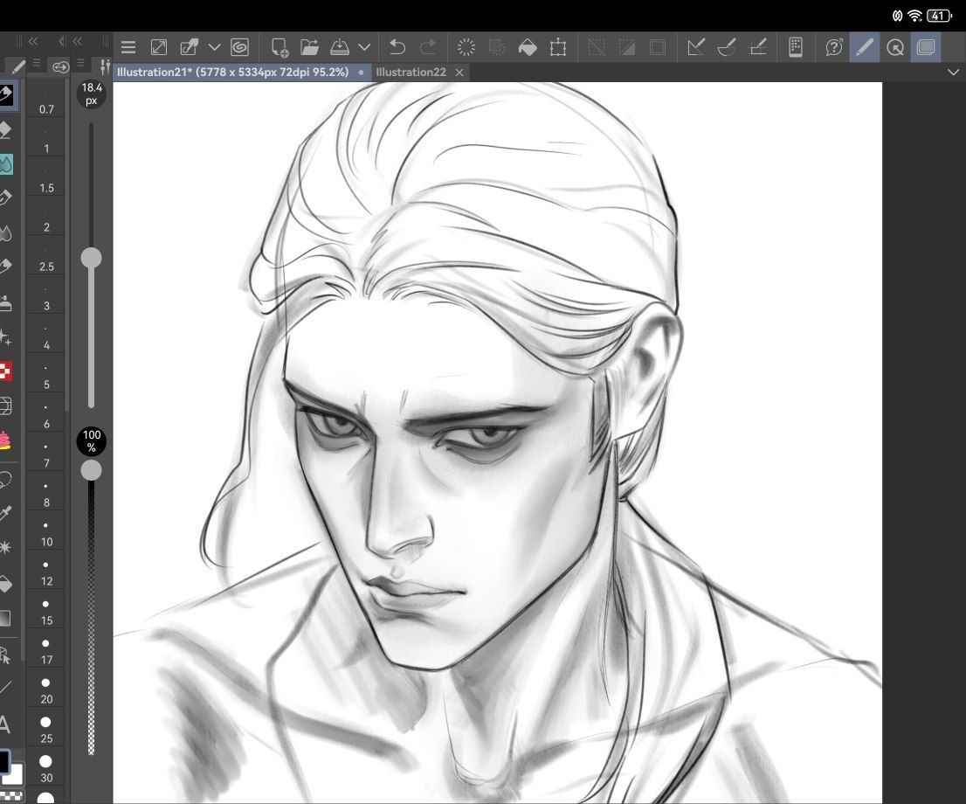Select the Gradient tool
966x804 pixels.
[x=5, y=618]
